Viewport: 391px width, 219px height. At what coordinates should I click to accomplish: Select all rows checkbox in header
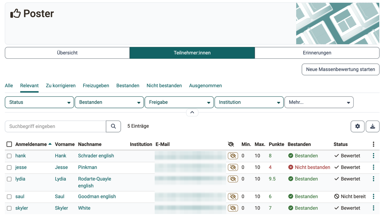point(9,144)
